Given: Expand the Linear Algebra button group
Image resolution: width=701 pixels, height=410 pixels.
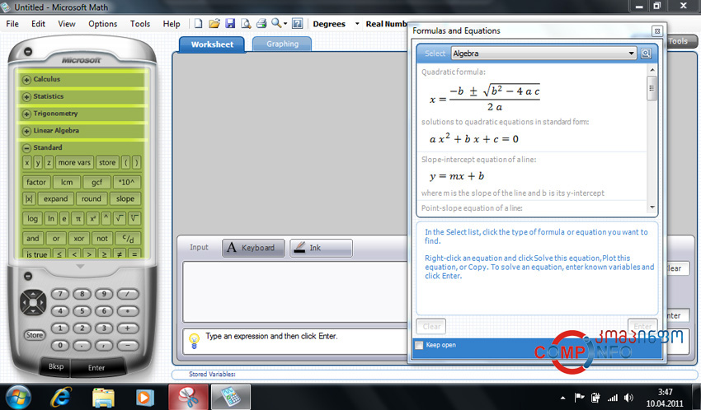Looking at the screenshot, I should click(x=26, y=131).
